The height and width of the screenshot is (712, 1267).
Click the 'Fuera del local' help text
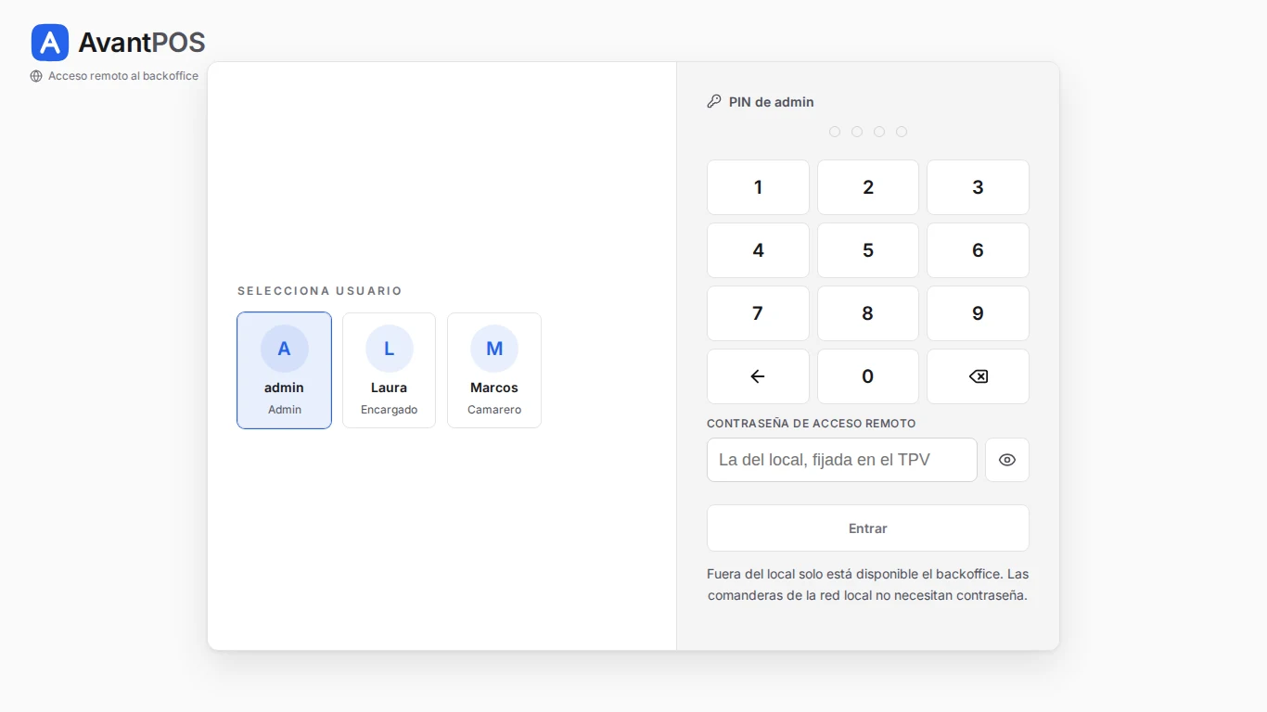coord(868,585)
